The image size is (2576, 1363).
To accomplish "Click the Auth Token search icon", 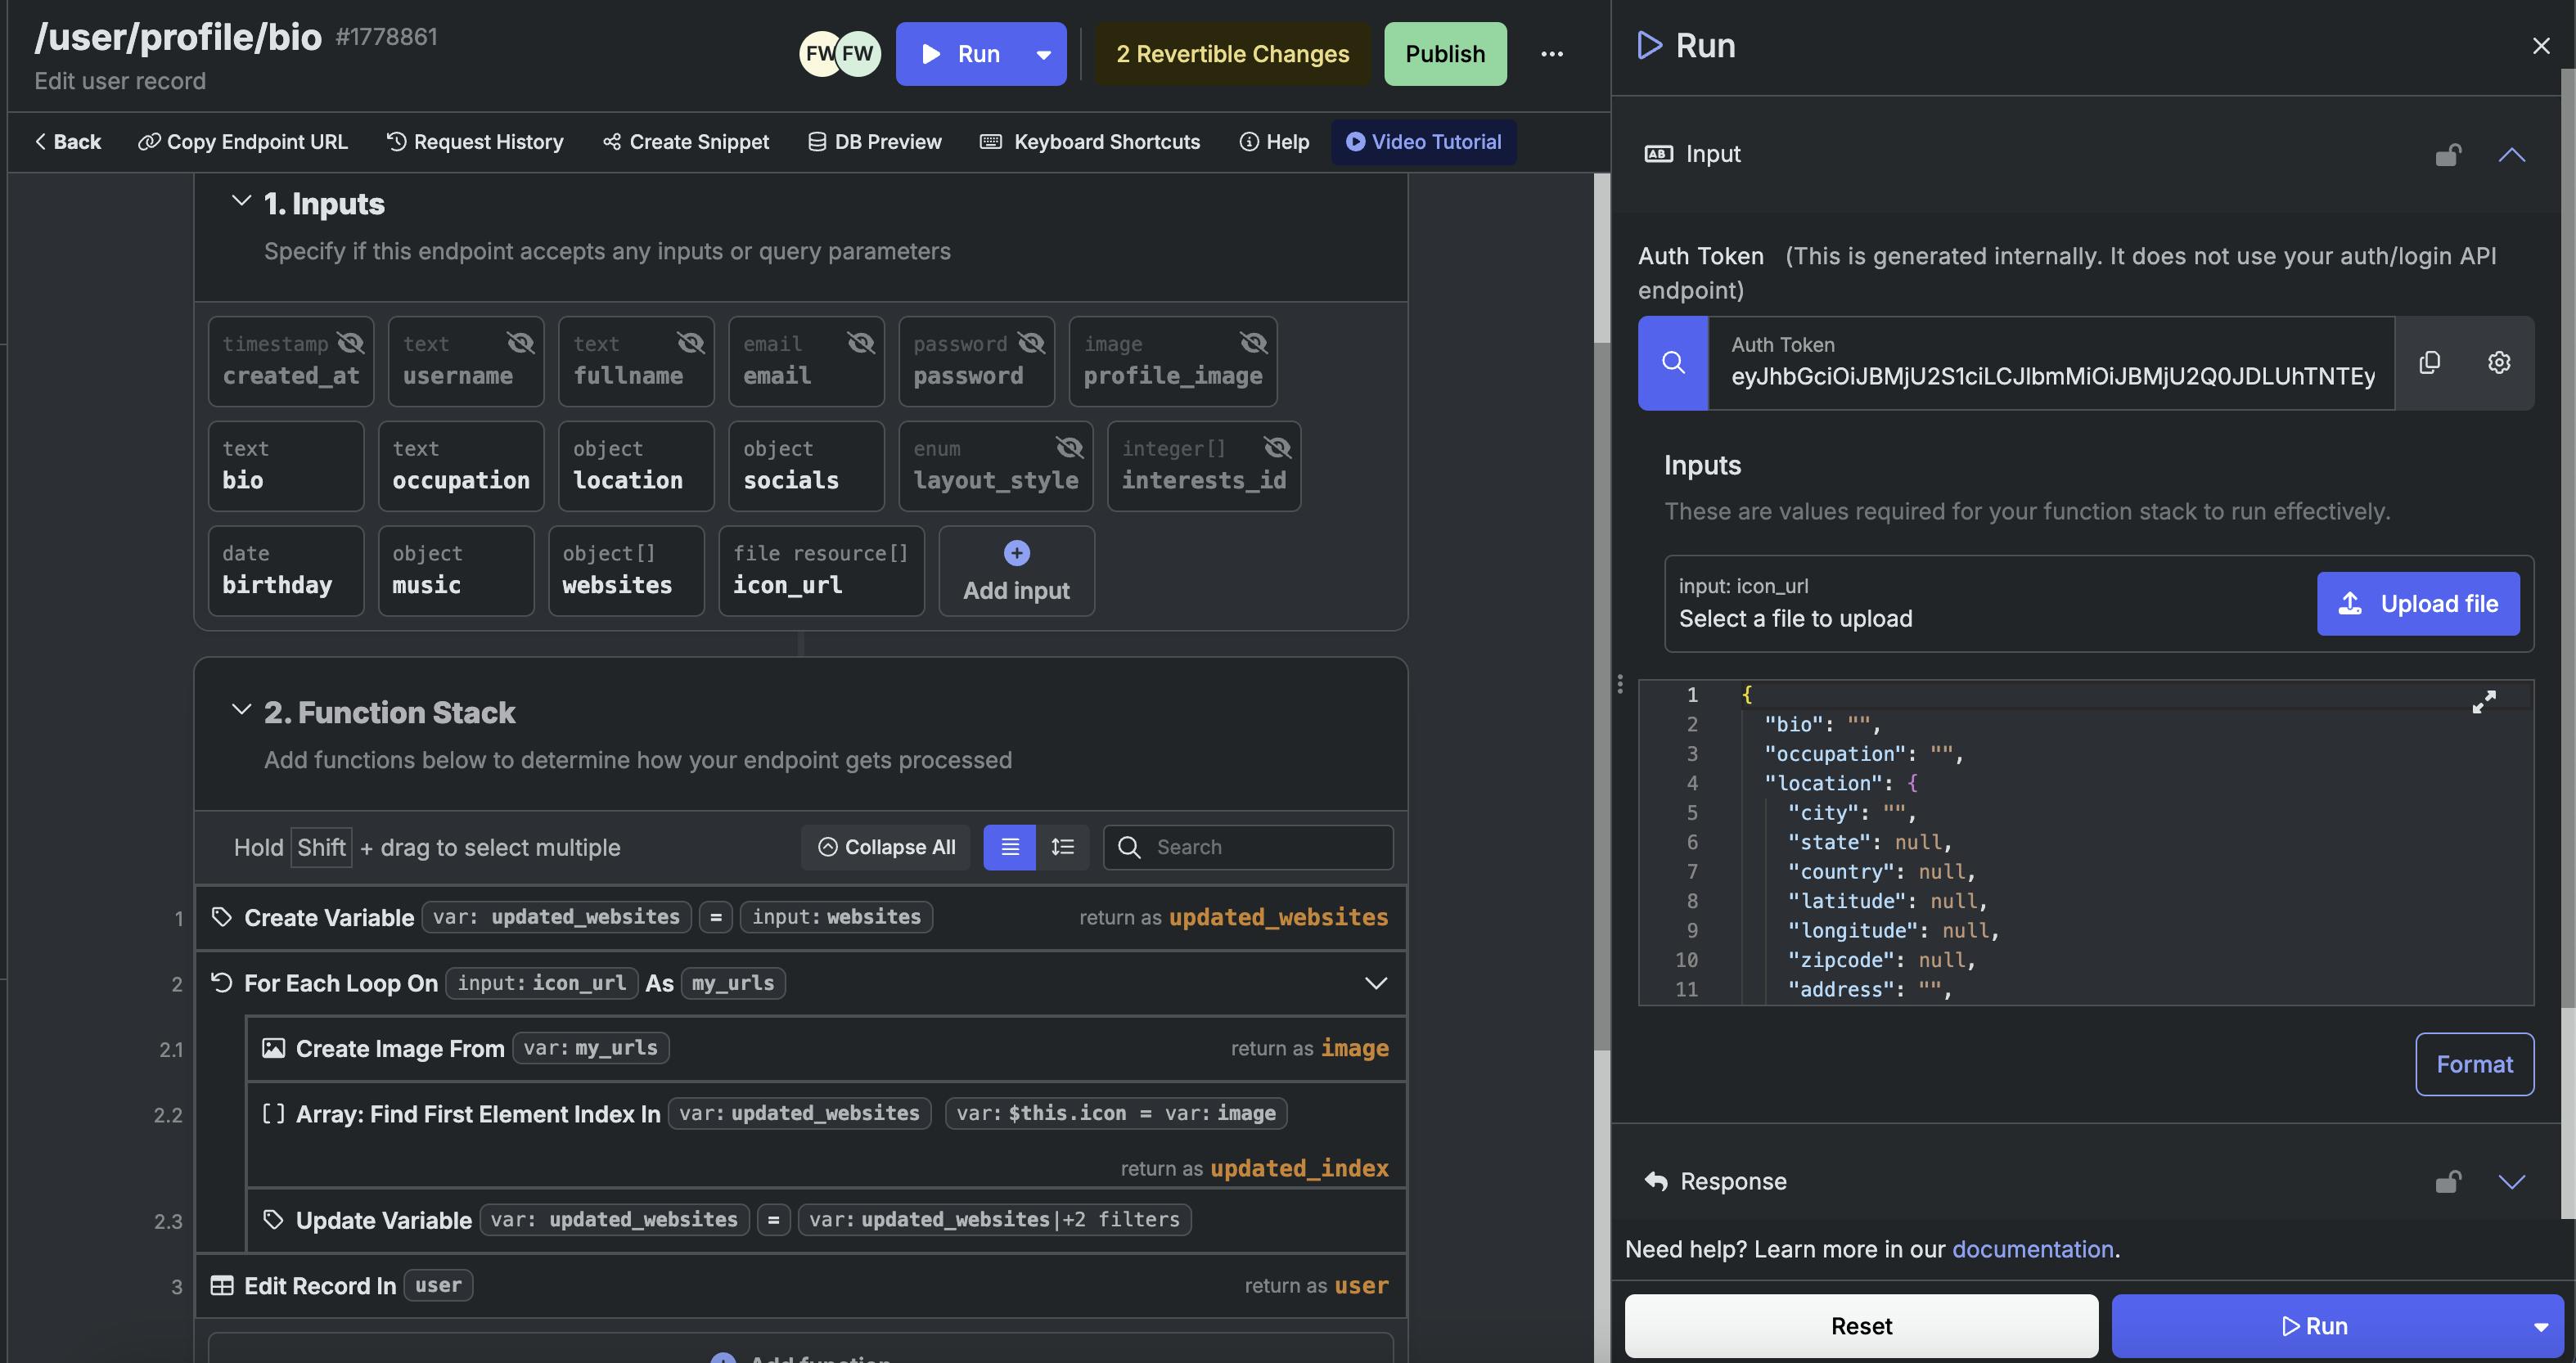I will point(1672,363).
